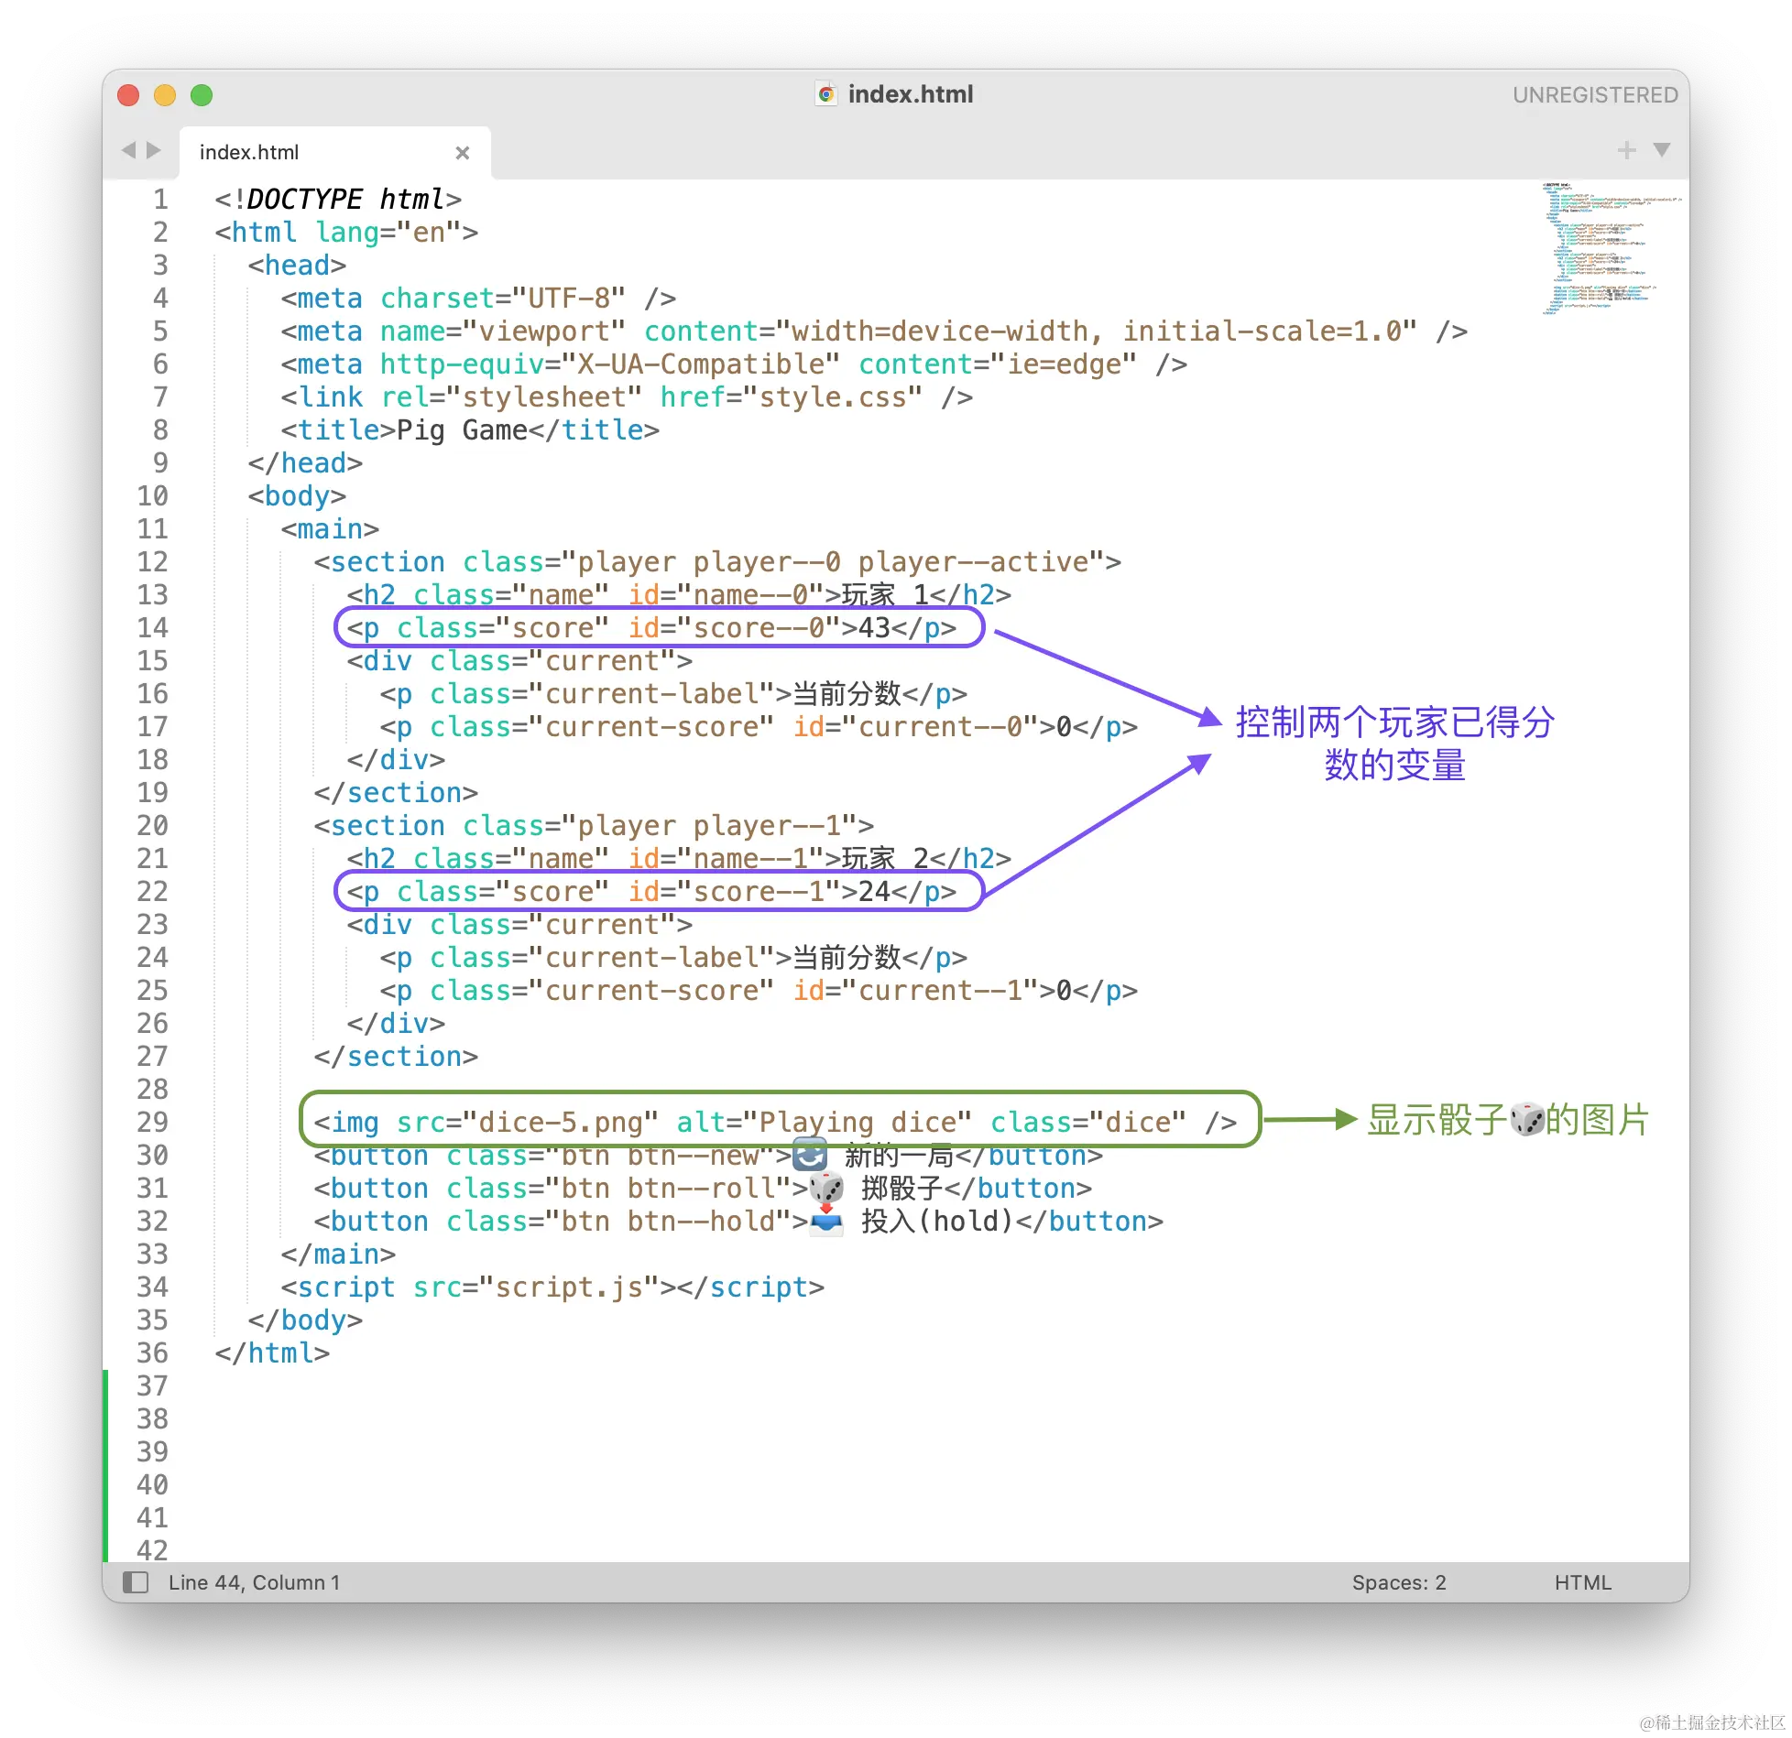Click Line 44, Column 1 status text

pyautogui.click(x=254, y=1582)
